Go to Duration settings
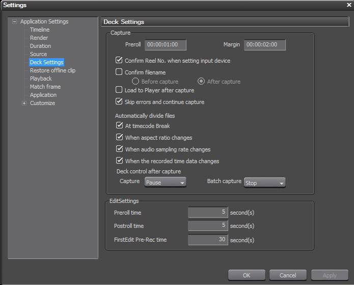 (x=40, y=46)
